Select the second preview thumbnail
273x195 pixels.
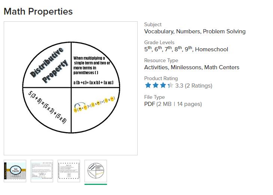point(42,171)
